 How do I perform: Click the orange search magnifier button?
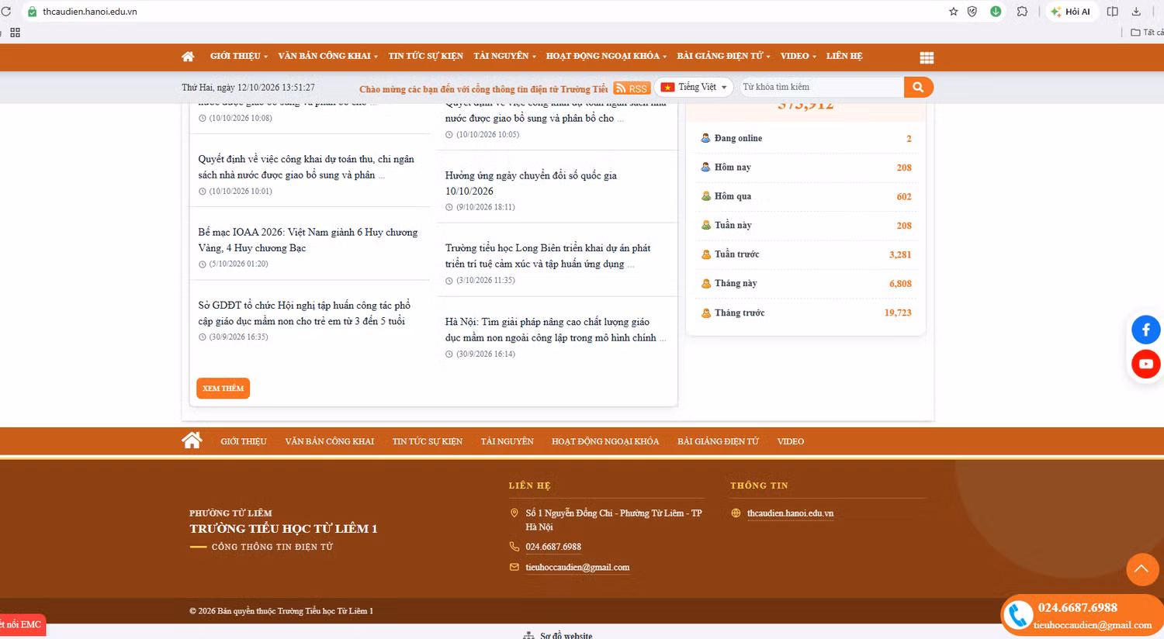[x=918, y=87]
